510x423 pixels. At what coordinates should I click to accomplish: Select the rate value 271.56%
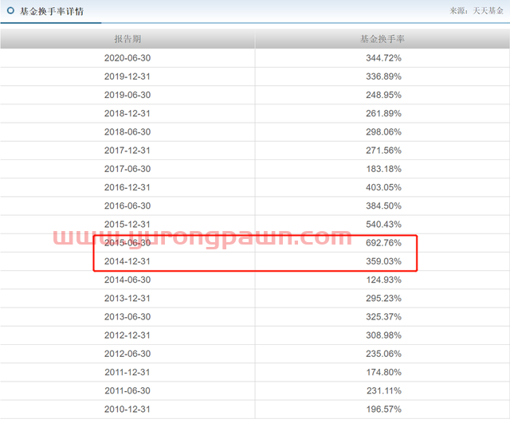[x=383, y=151]
